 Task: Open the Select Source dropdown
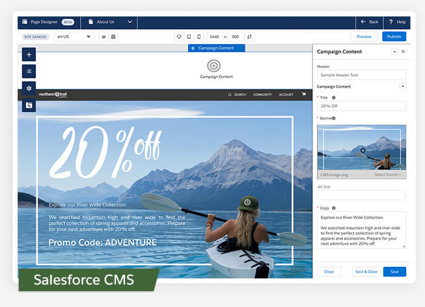coord(387,174)
